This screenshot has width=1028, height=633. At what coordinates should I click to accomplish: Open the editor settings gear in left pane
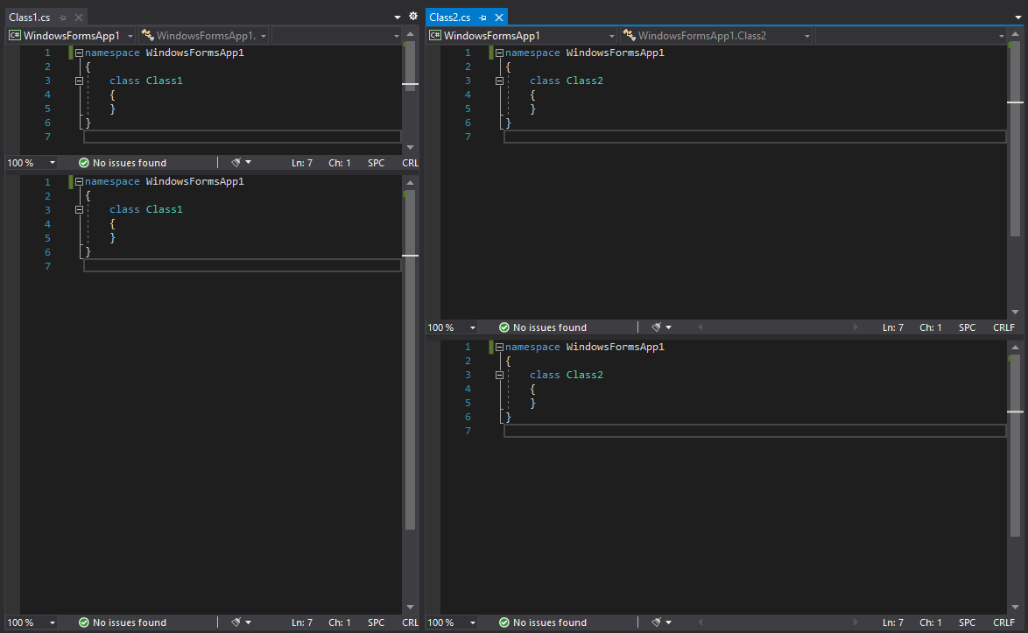[x=412, y=15]
